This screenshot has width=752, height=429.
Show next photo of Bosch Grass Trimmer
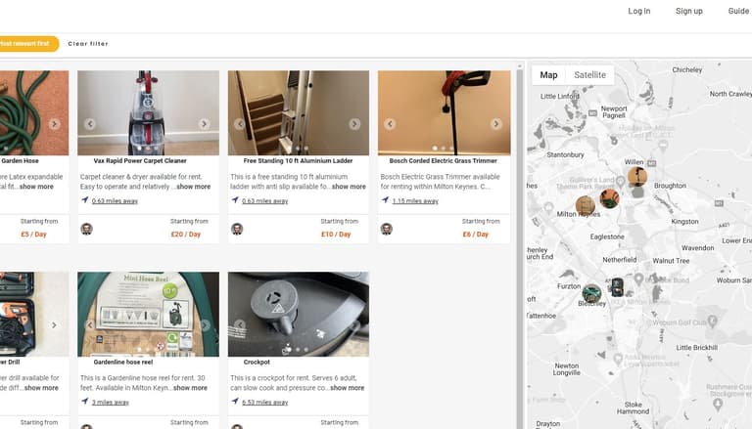click(x=495, y=124)
